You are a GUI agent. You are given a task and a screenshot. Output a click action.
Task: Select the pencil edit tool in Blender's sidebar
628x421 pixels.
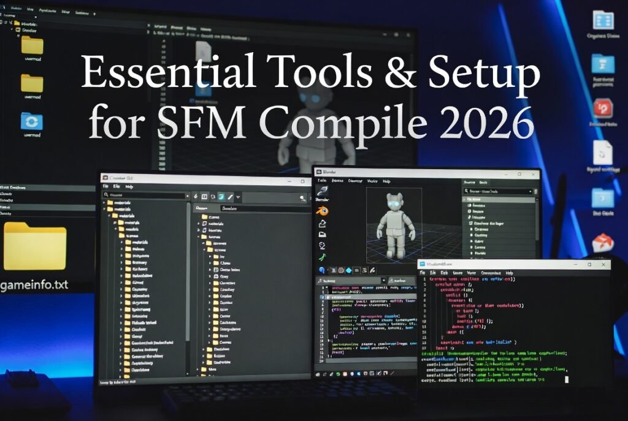(322, 224)
